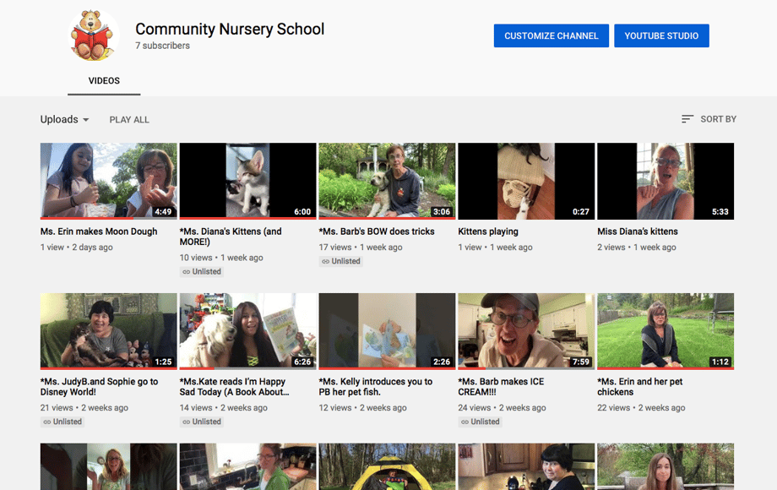Click Unlisted badge under Ms. Diana's Kittens
This screenshot has height=490, width=777.
pos(202,272)
